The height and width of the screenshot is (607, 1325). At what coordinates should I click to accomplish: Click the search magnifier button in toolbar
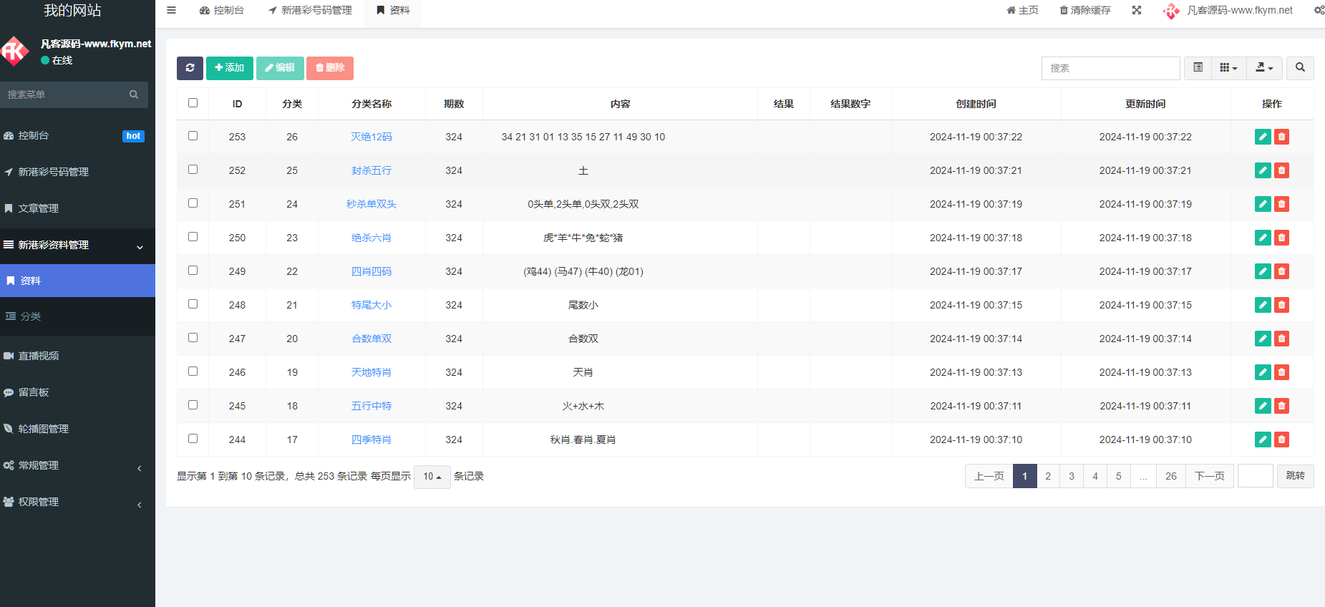point(1300,68)
